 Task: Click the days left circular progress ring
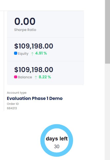(57, 140)
